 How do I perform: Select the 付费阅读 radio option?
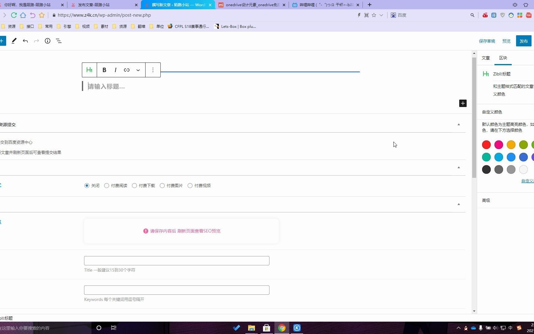(x=107, y=186)
